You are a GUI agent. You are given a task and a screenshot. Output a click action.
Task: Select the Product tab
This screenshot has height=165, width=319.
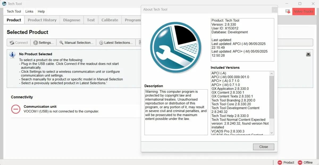(14, 20)
